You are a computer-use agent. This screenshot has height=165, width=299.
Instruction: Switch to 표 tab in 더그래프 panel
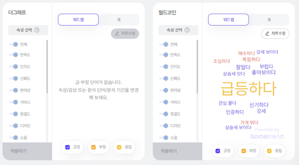tap(119, 20)
